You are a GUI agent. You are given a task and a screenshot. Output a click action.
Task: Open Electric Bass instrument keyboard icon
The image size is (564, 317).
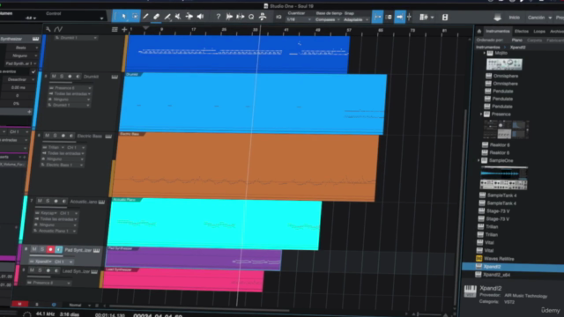108,136
